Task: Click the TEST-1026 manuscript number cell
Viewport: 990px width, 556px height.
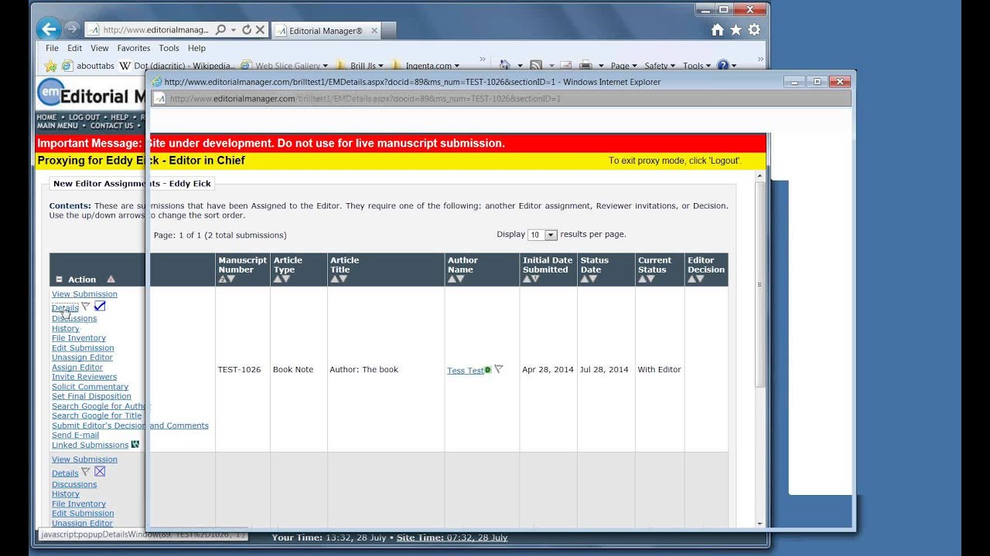Action: click(239, 369)
